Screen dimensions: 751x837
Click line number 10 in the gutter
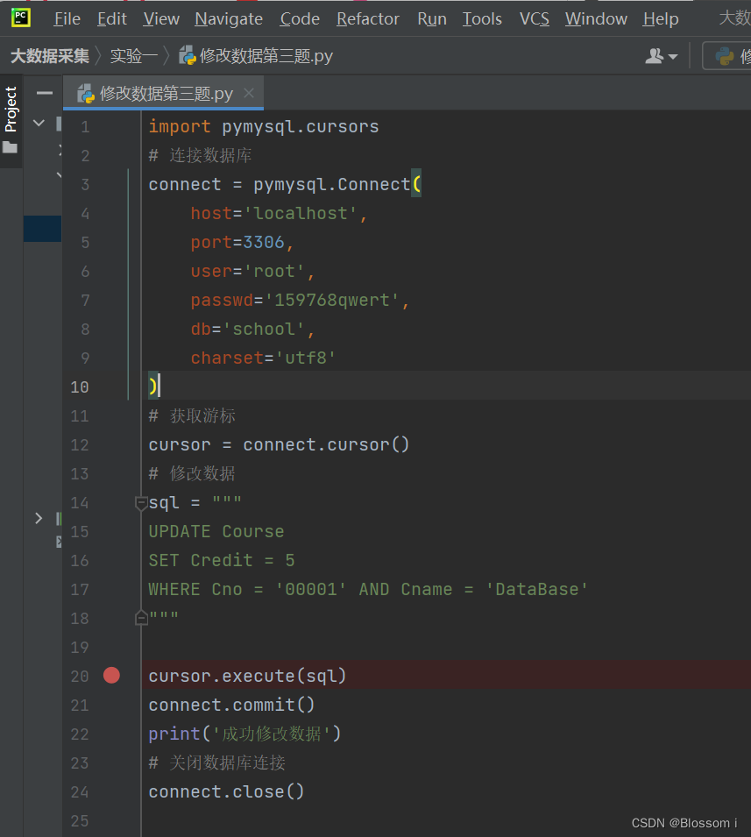click(80, 387)
